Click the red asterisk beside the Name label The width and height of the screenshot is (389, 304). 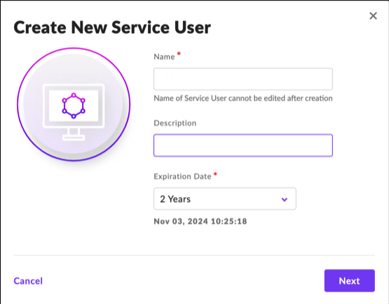click(x=179, y=53)
